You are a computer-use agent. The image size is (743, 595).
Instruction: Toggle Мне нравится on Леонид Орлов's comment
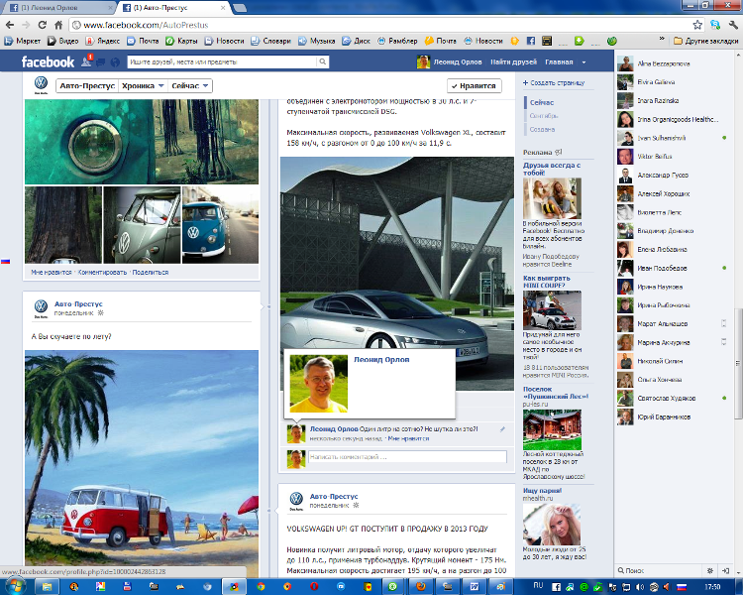tap(408, 439)
